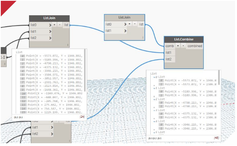Select the row 'Point(X = -4790.213' in the left preview

coord(51,63)
